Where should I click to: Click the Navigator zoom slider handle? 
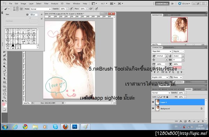coord(194,45)
